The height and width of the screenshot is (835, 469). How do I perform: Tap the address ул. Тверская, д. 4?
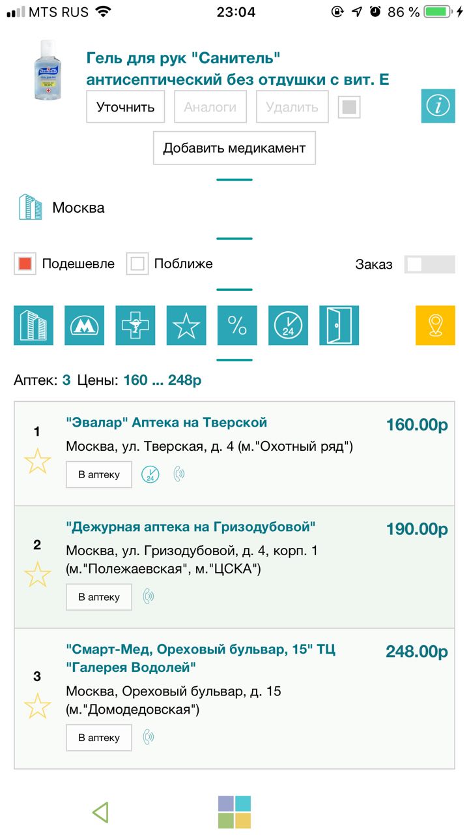[x=210, y=447]
